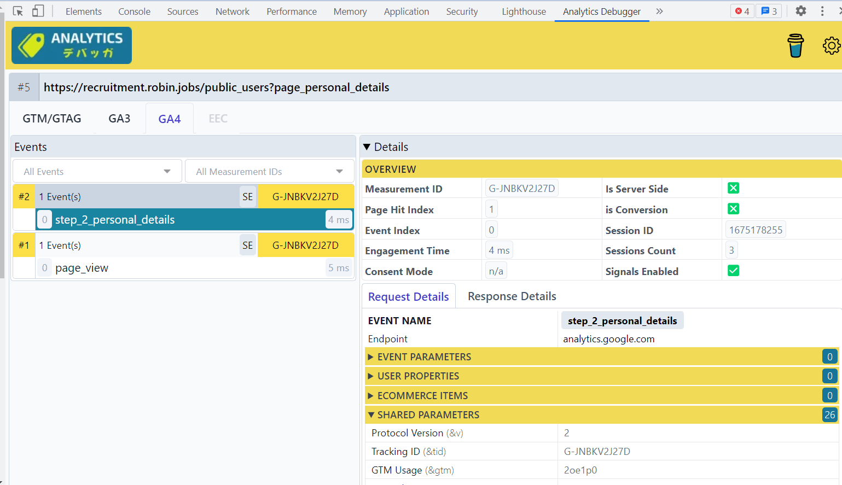The width and height of the screenshot is (842, 485).
Task: Expand the EVENT PARAMETERS section
Action: 424,357
